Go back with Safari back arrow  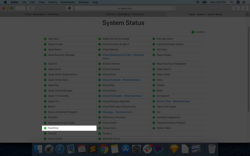(18, 8)
